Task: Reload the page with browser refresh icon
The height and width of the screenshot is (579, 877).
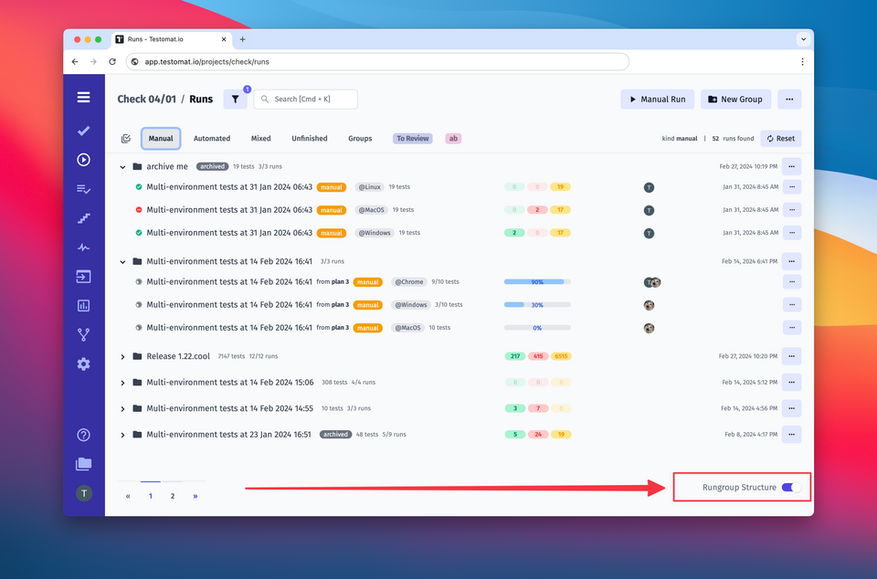Action: (x=112, y=61)
